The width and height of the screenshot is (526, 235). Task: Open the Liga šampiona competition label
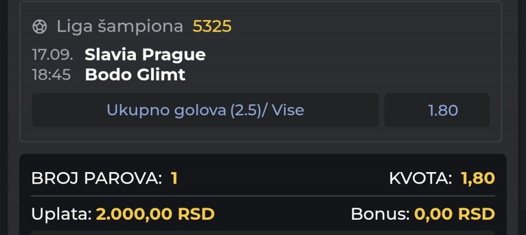[120, 26]
